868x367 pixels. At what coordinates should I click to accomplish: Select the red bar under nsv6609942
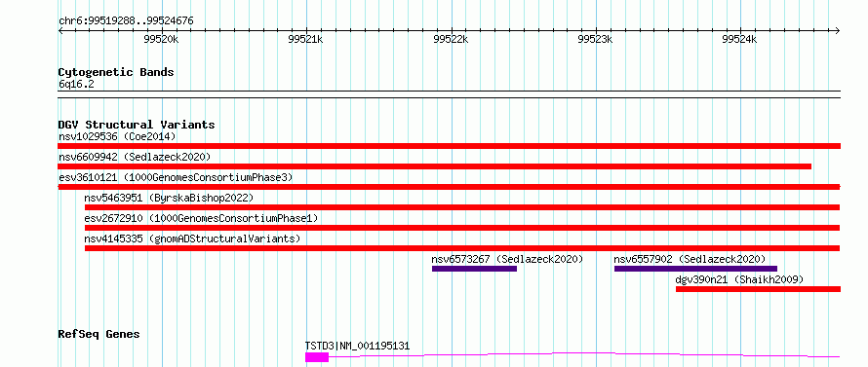[435, 166]
